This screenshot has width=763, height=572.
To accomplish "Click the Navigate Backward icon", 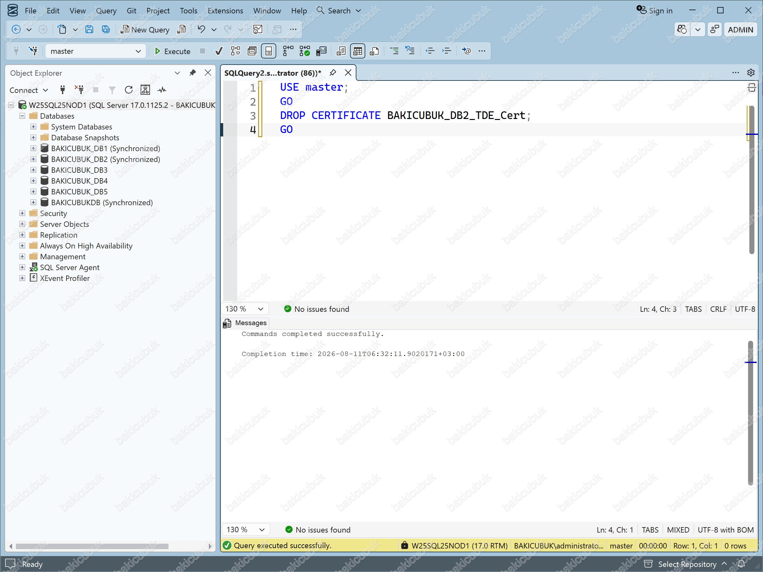I will click(16, 29).
